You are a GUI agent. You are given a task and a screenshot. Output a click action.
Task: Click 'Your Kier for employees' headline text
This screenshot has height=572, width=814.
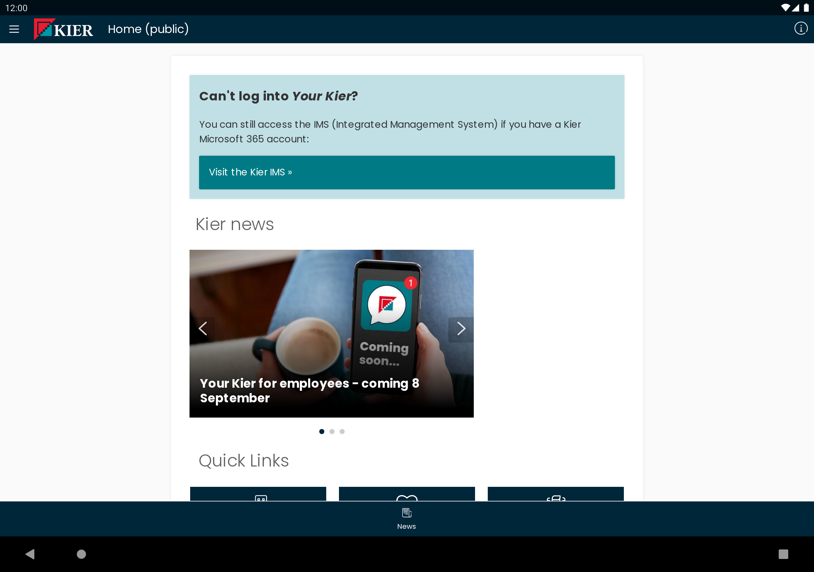point(309,391)
